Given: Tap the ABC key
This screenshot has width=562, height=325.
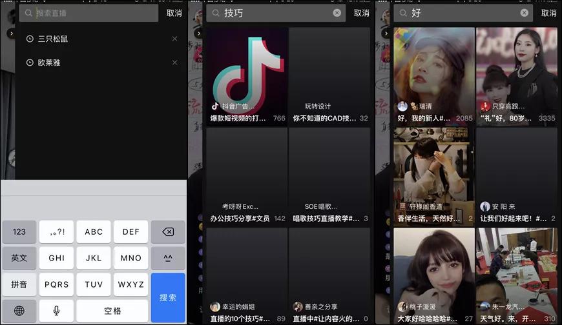Looking at the screenshot, I should pyautogui.click(x=94, y=231).
